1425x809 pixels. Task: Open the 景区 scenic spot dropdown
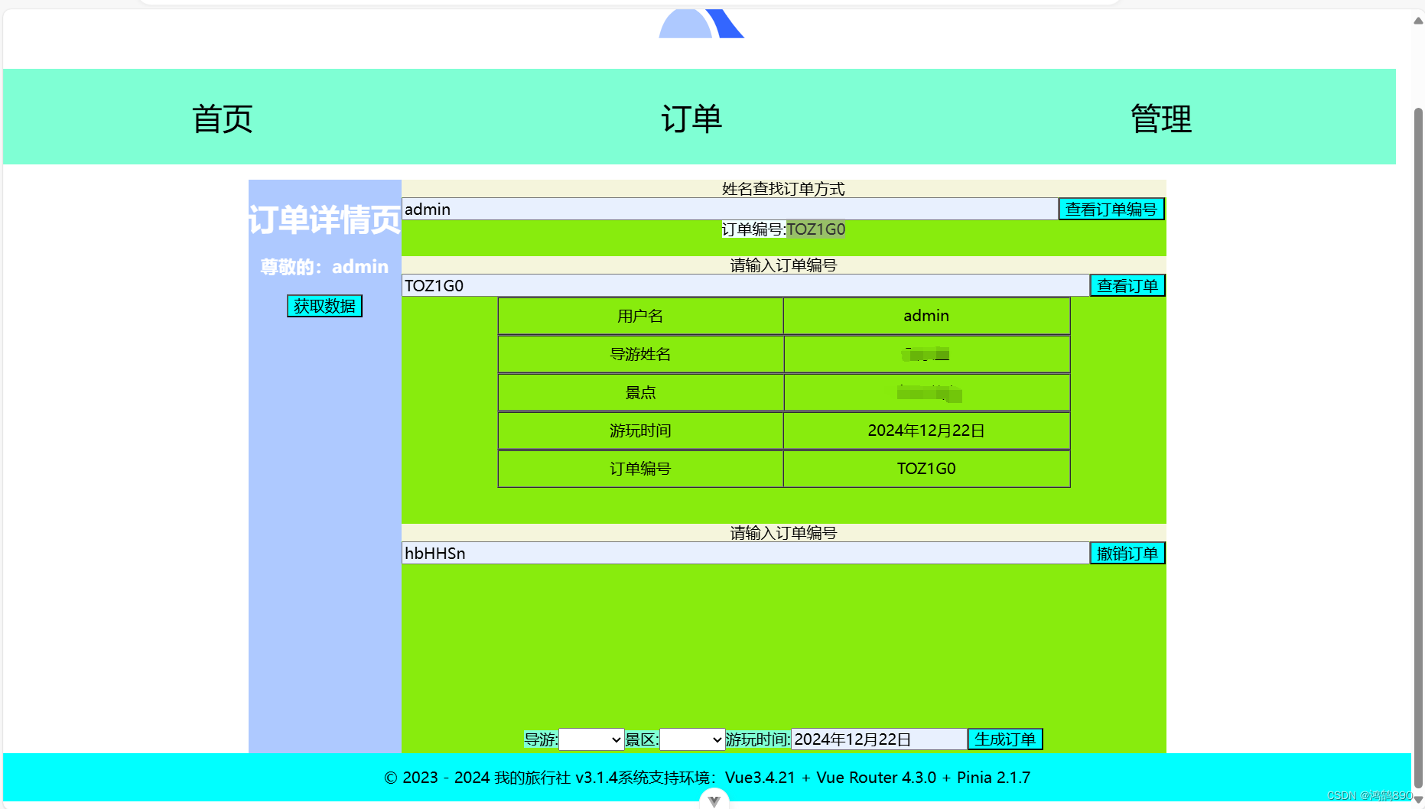click(x=691, y=739)
